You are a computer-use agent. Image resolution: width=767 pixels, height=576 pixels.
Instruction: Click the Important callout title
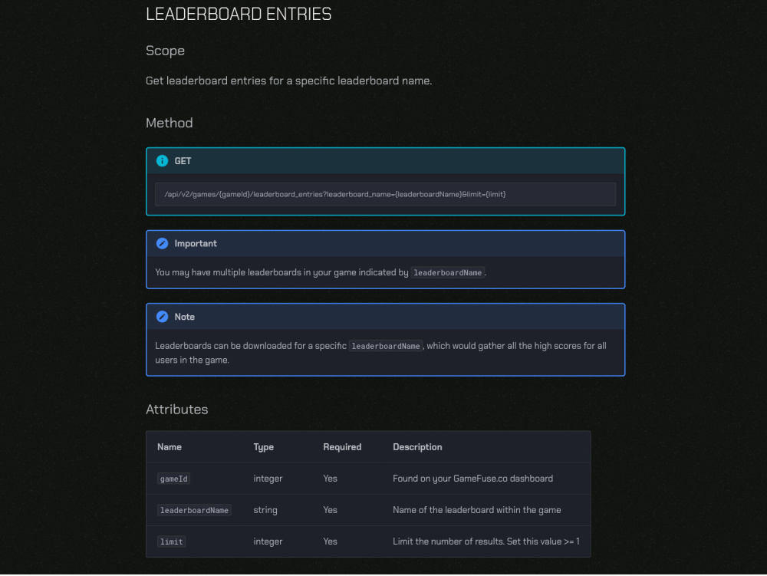(196, 243)
